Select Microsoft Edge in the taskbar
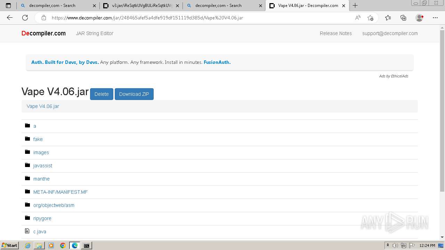 (x=75, y=245)
